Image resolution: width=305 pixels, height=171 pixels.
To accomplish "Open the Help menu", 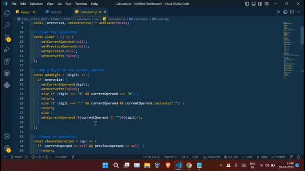I will click(x=94, y=4).
